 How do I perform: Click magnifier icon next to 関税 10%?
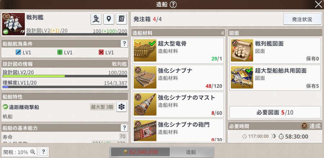point(33,152)
